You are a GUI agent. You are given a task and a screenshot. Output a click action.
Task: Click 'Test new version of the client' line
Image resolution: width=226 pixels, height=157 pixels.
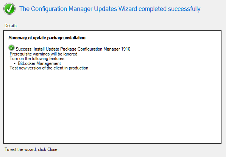[x=49, y=68]
